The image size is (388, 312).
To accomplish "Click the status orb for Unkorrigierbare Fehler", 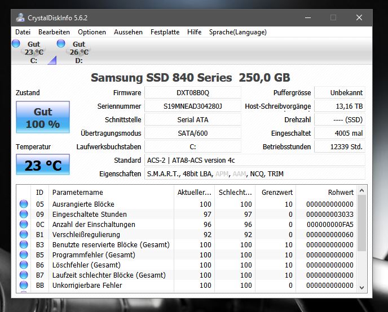I will coord(24,285).
